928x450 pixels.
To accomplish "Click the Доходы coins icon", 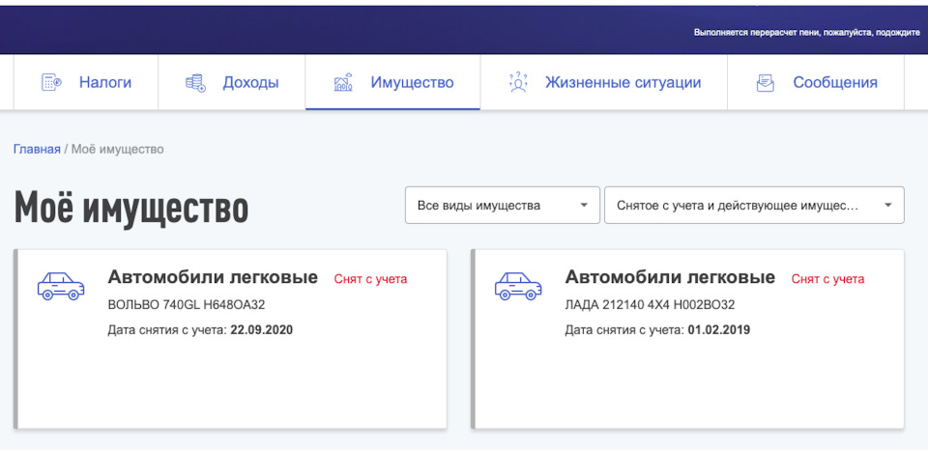I will click(x=195, y=83).
